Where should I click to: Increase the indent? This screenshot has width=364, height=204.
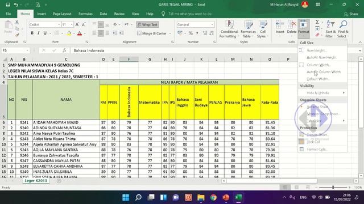(x=121, y=33)
